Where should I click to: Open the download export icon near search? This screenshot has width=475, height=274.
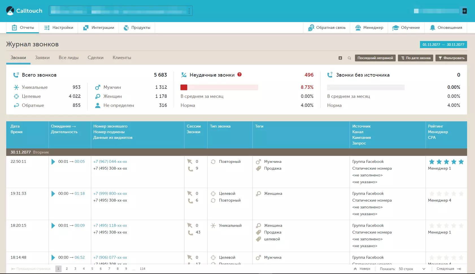[340, 58]
